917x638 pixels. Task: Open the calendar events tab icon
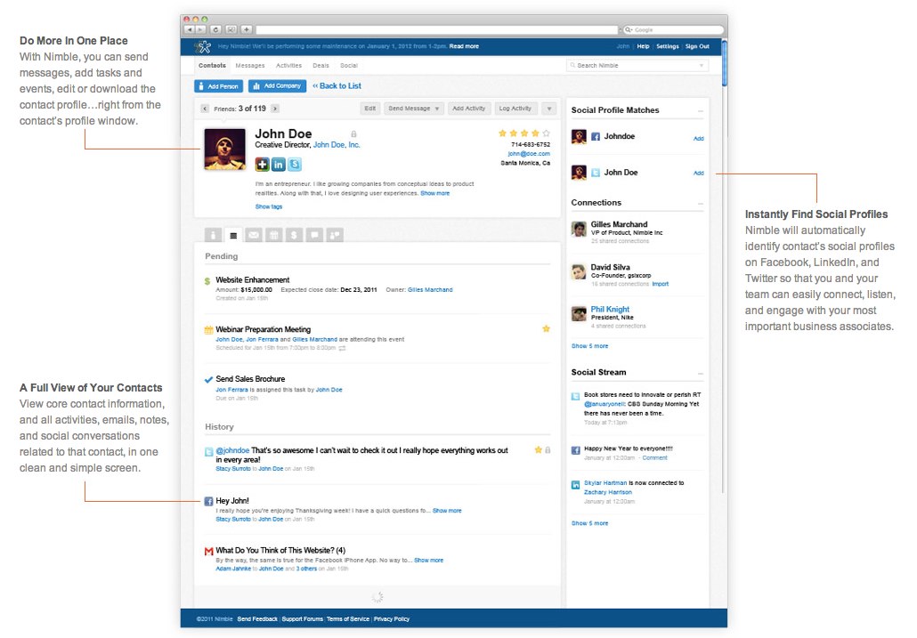click(x=273, y=235)
